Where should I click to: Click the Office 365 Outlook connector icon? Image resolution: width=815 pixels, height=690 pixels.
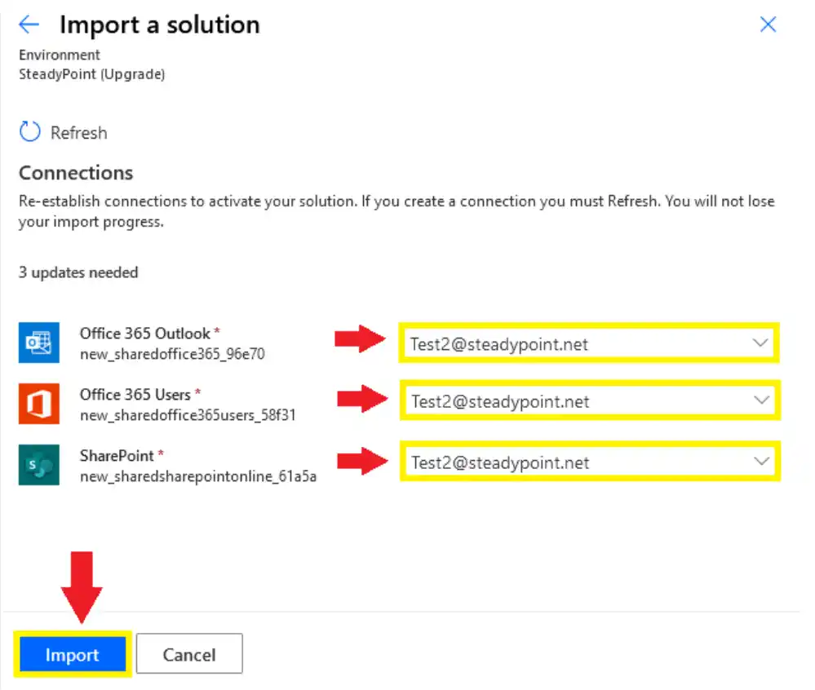[39, 343]
